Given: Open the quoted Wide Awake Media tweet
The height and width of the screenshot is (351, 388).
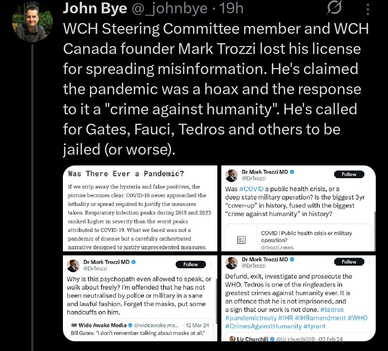Looking at the screenshot, I should (x=140, y=330).
